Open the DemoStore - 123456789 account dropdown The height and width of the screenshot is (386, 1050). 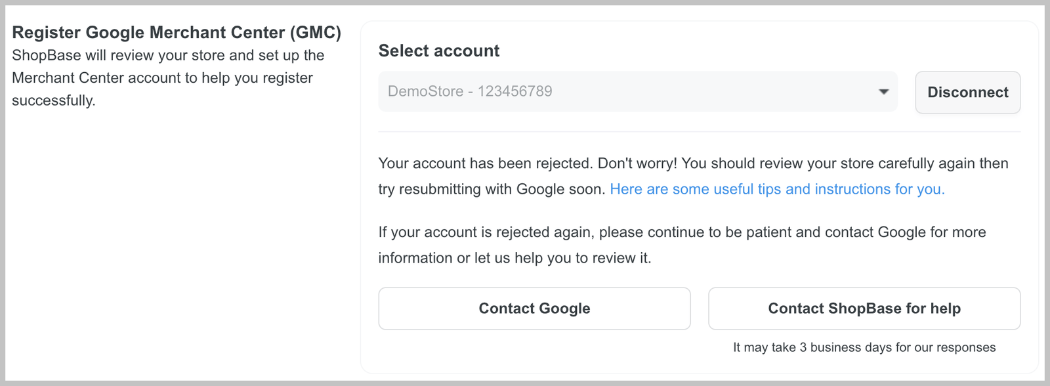tap(637, 92)
